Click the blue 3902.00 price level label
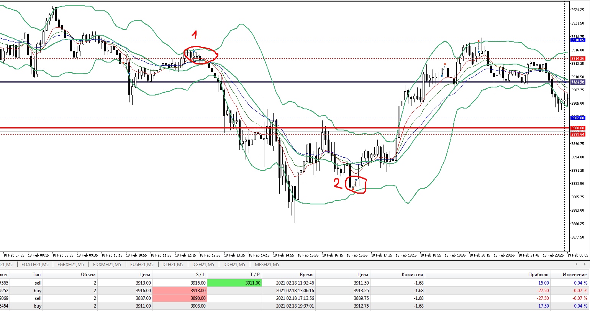 (577, 118)
